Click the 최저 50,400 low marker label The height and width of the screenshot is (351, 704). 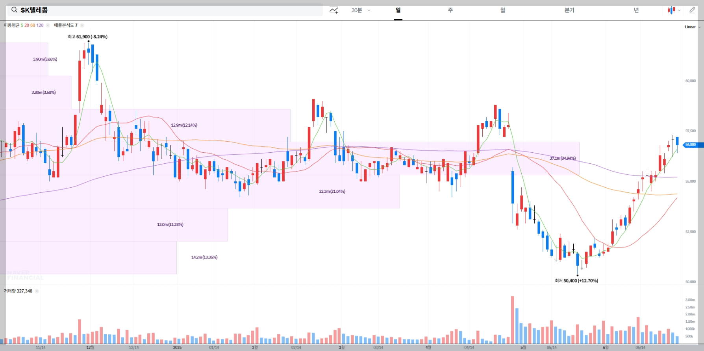pos(576,281)
